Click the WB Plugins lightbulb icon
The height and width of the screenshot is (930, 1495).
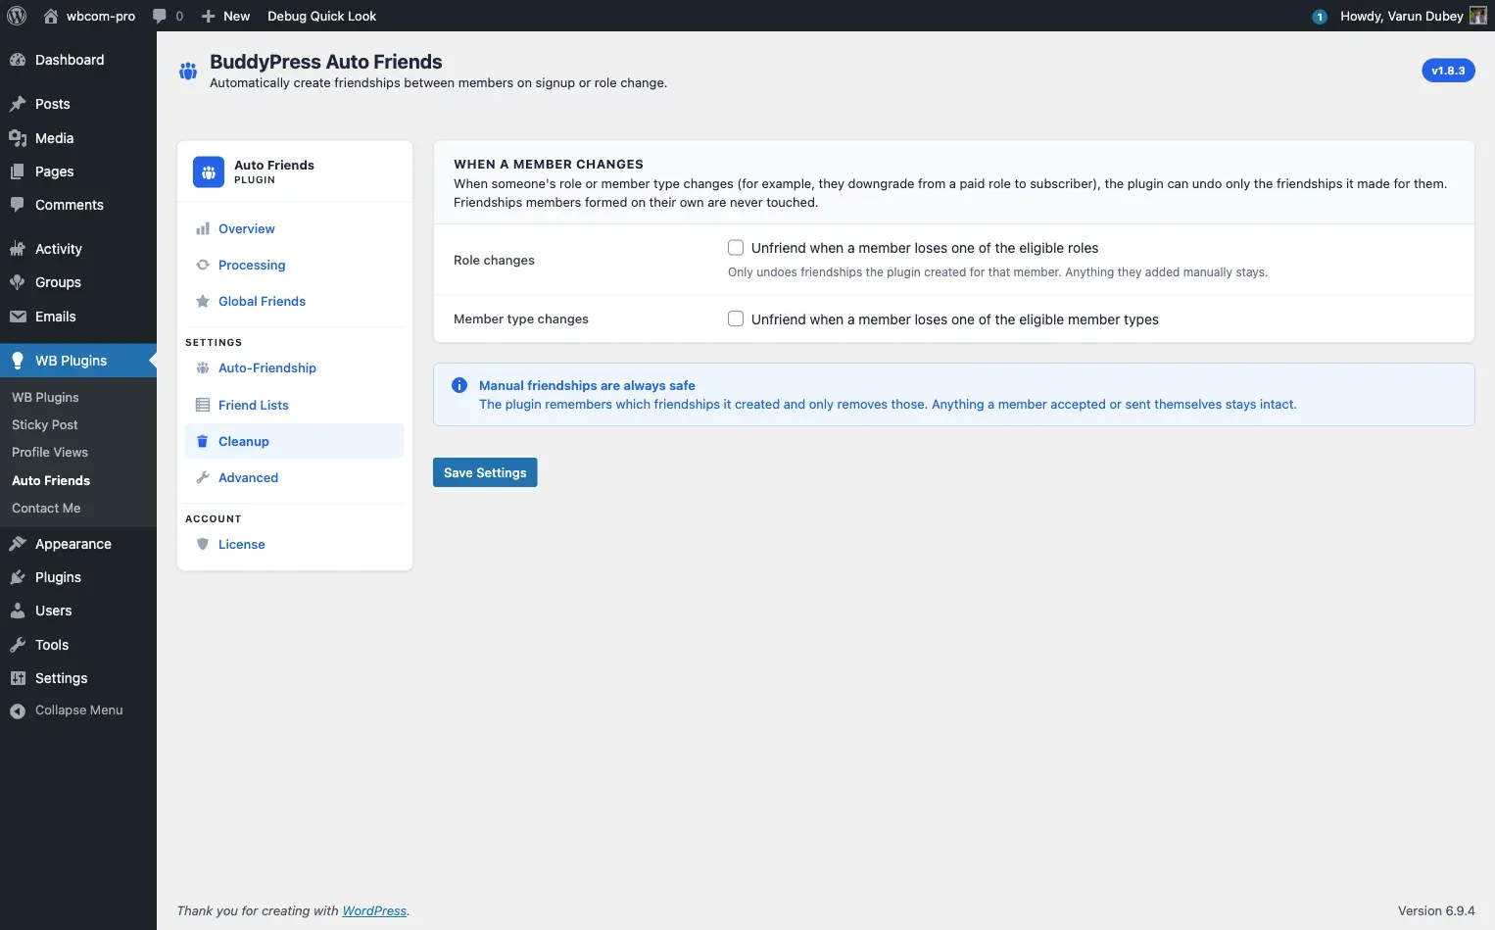click(18, 361)
